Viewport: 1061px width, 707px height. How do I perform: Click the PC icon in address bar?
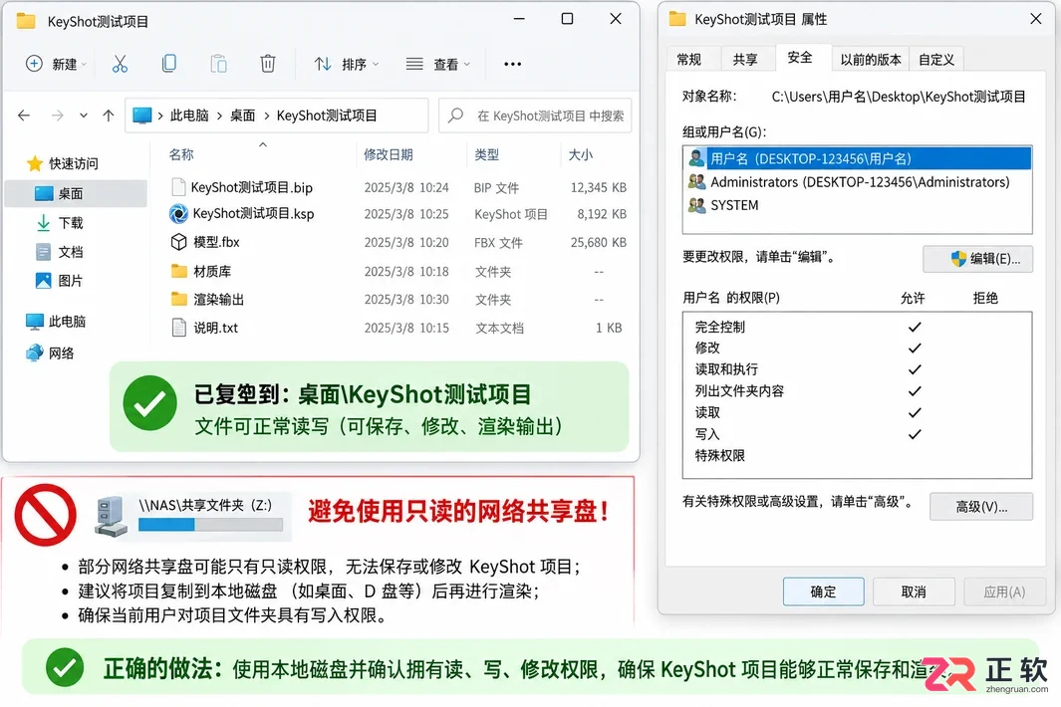(x=142, y=116)
